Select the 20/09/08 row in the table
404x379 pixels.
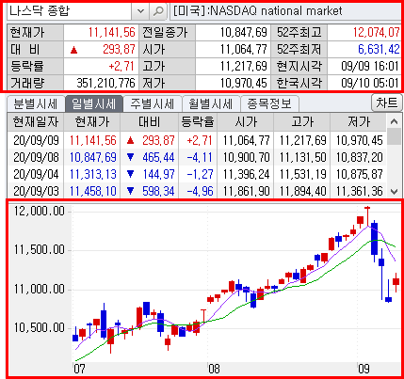(x=197, y=157)
